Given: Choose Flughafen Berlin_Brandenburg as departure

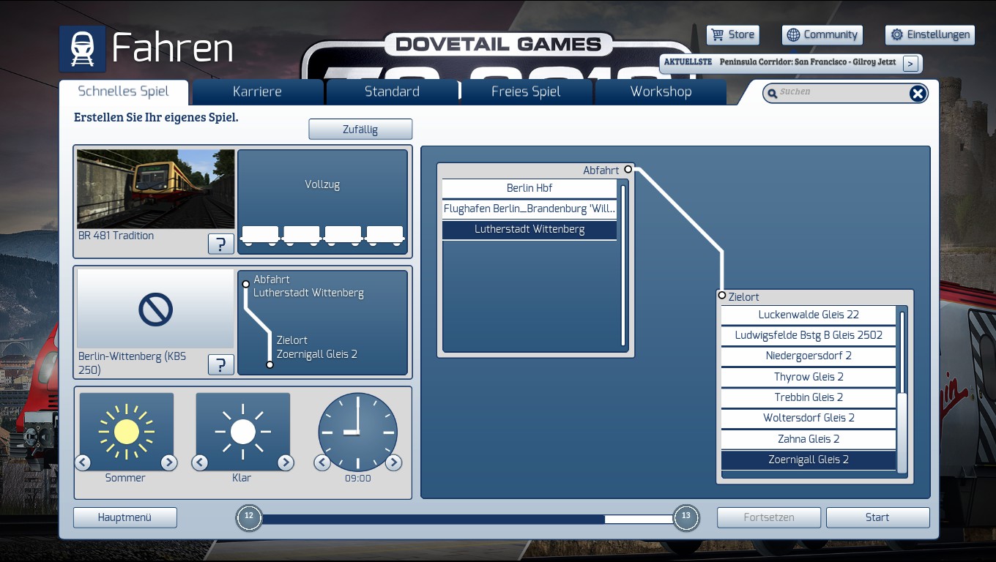Looking at the screenshot, I should click(x=529, y=209).
